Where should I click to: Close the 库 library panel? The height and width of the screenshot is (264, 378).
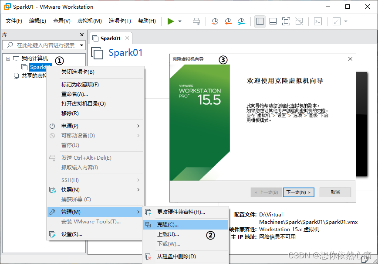(82, 35)
